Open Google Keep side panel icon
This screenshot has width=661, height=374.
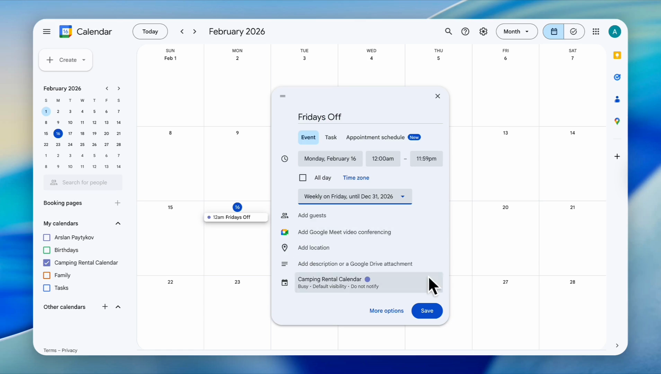point(617,55)
